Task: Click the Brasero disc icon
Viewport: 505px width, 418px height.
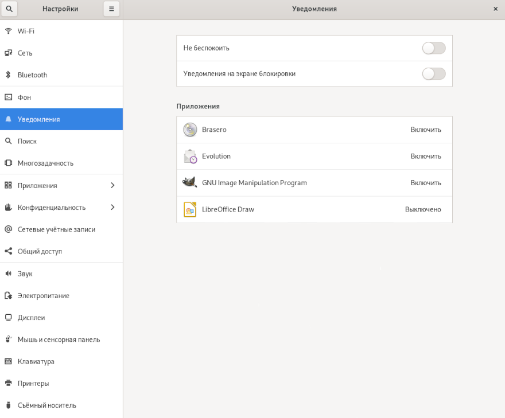Action: point(190,130)
